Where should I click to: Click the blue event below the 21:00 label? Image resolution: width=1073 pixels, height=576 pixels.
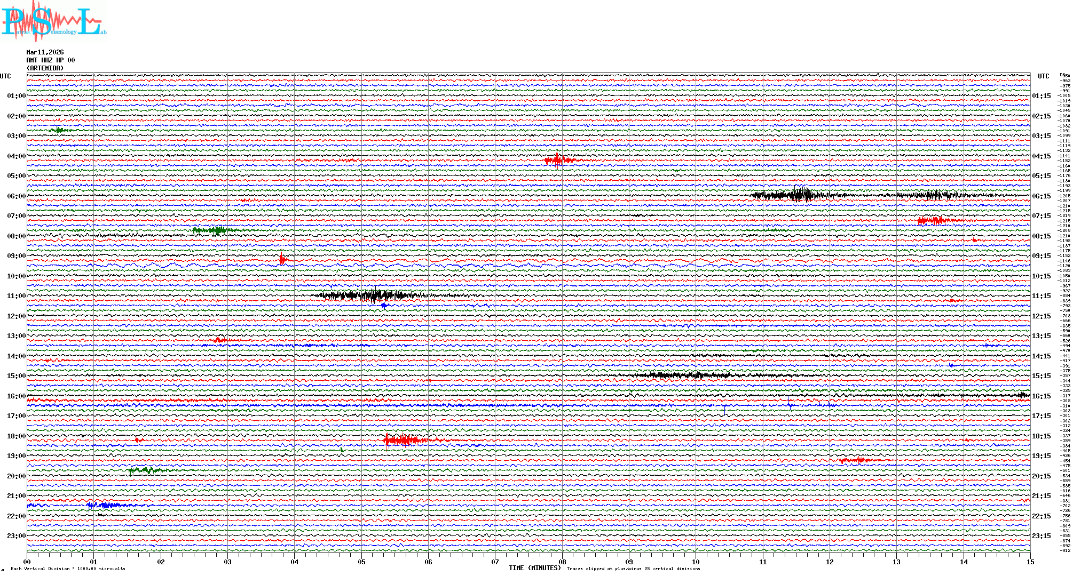[x=104, y=505]
